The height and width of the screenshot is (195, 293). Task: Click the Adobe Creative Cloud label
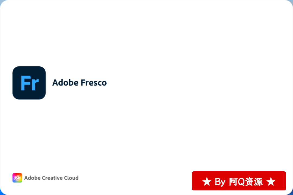click(x=51, y=178)
